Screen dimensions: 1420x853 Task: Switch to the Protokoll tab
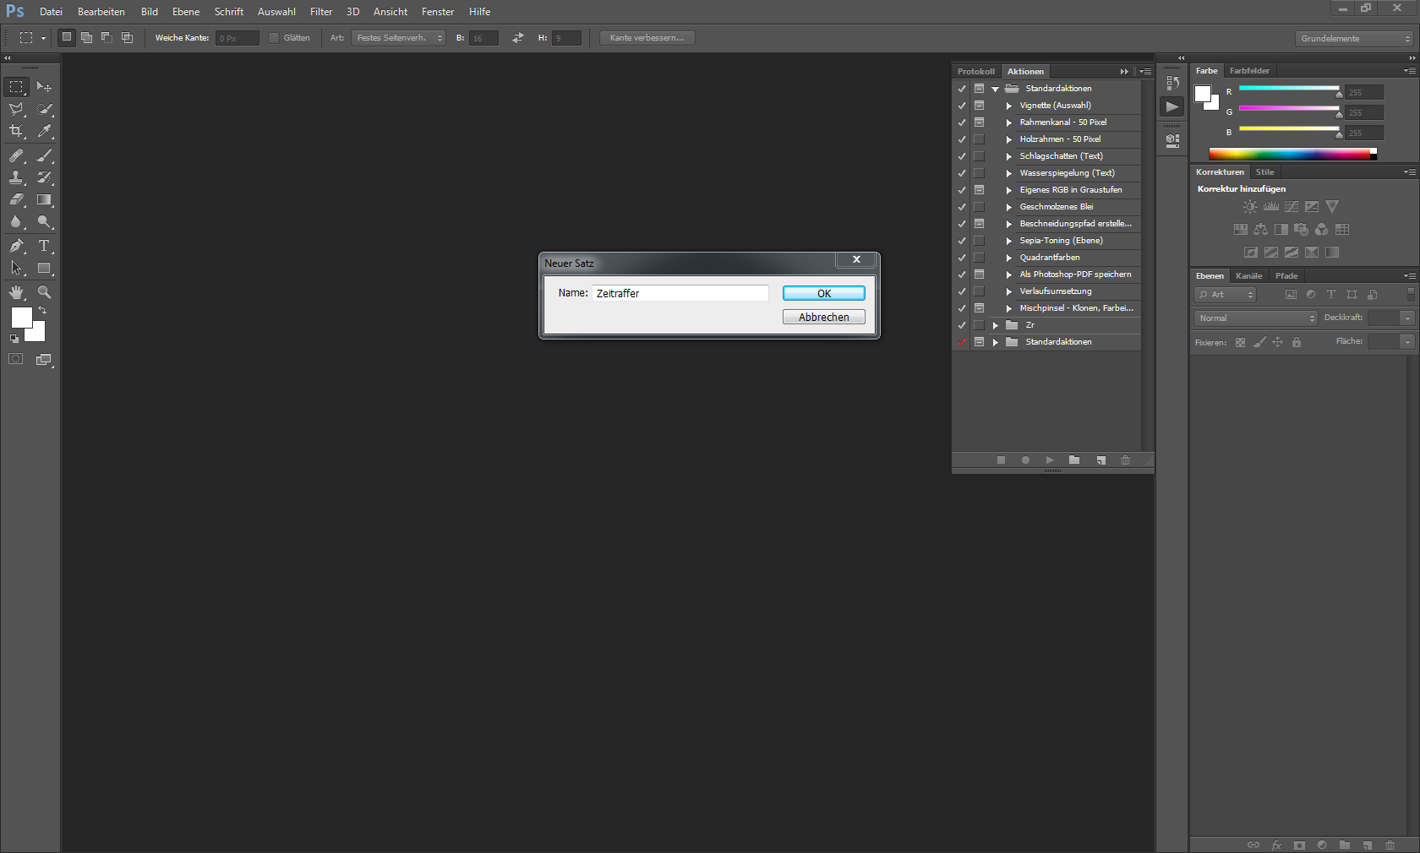(x=976, y=72)
